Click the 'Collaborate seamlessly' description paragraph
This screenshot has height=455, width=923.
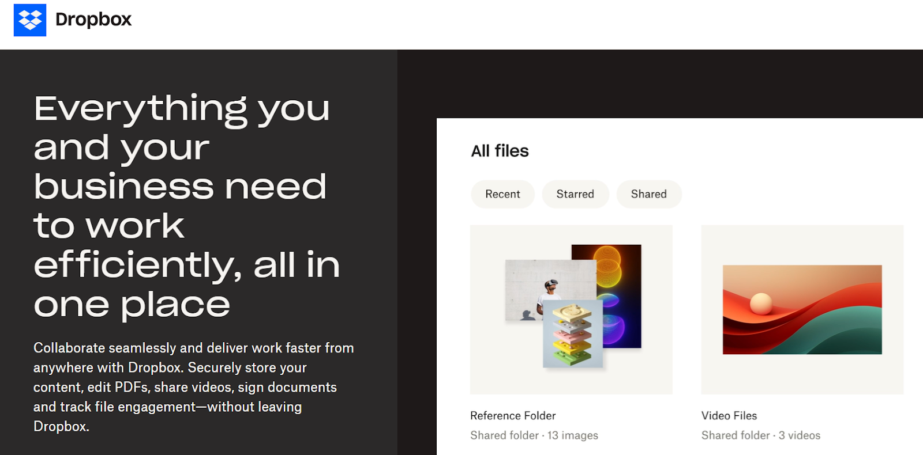tap(194, 387)
